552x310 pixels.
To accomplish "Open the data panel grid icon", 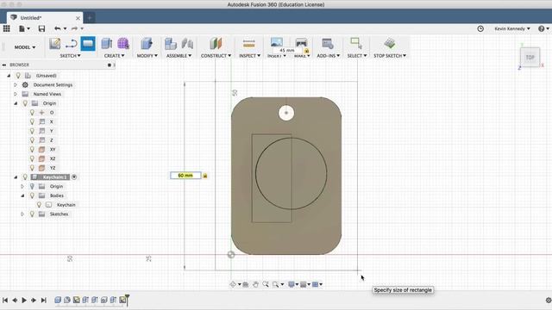I will click(6, 28).
